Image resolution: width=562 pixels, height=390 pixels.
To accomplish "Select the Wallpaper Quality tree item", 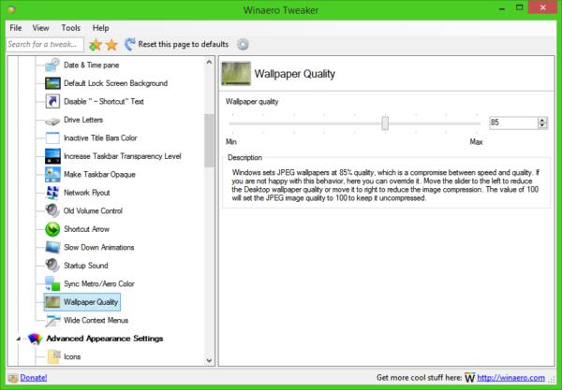I will click(x=82, y=302).
